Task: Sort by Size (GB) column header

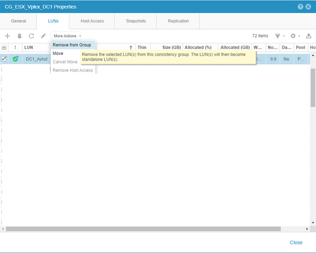Action: pos(167,48)
